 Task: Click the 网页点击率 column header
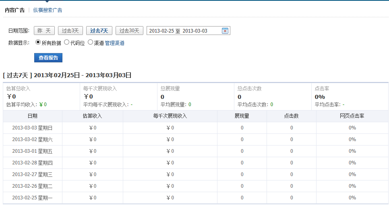[352, 116]
